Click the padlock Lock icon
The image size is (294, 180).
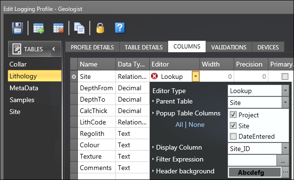pyautogui.click(x=100, y=28)
